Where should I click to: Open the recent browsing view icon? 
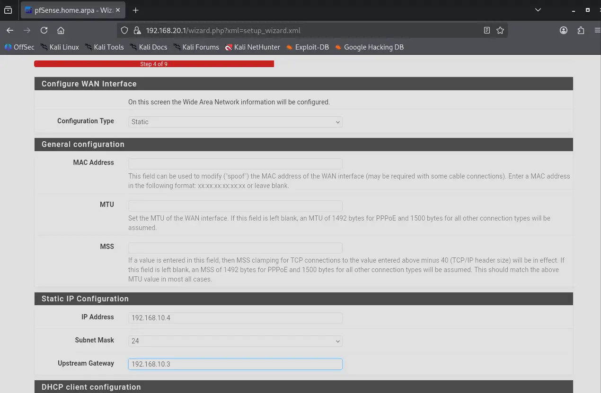pyautogui.click(x=8, y=10)
